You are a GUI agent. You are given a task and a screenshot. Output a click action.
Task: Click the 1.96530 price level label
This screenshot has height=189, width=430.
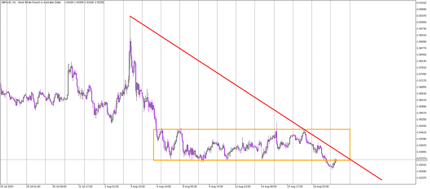pyautogui.click(x=422, y=93)
